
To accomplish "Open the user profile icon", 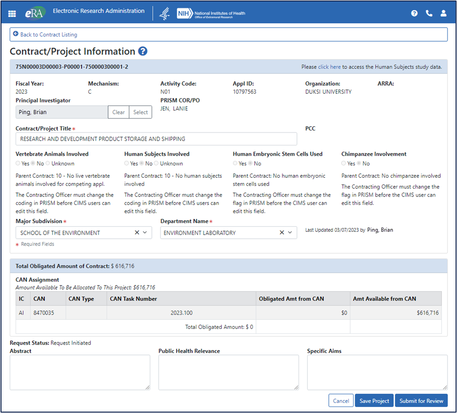I will tap(443, 13).
